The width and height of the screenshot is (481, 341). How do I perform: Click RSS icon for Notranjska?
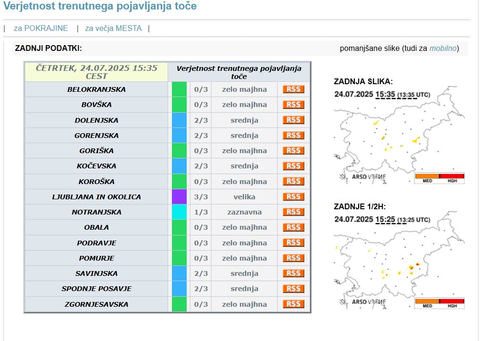293,212
